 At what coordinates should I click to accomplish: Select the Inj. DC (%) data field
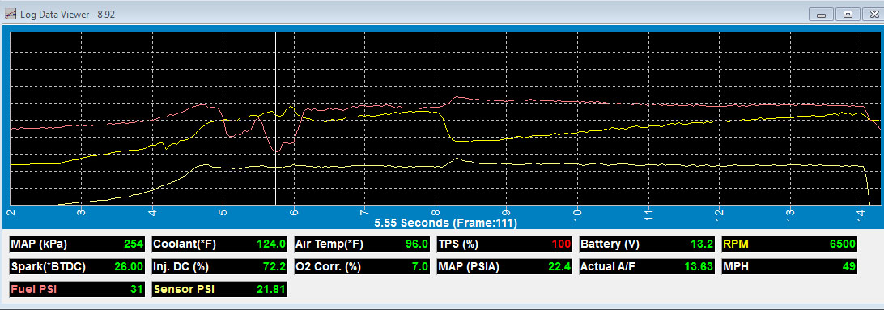(219, 266)
